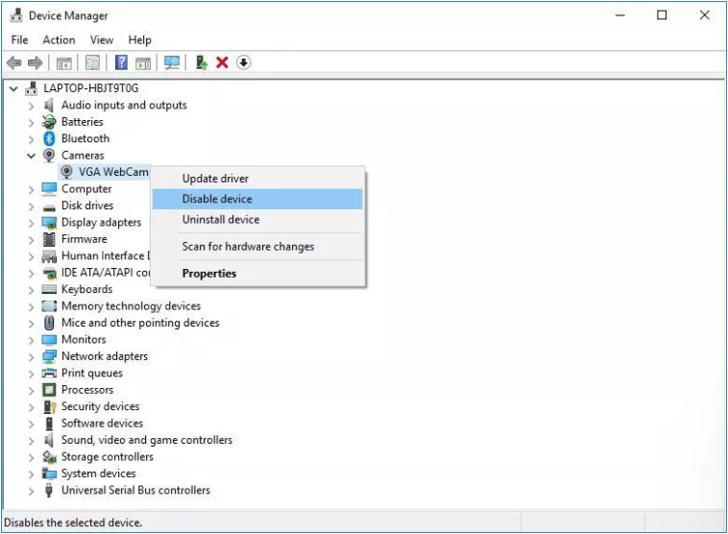Viewport: 728px width, 534px height.
Task: Expand the Universal Serial Bus controllers node
Action: (x=31, y=491)
